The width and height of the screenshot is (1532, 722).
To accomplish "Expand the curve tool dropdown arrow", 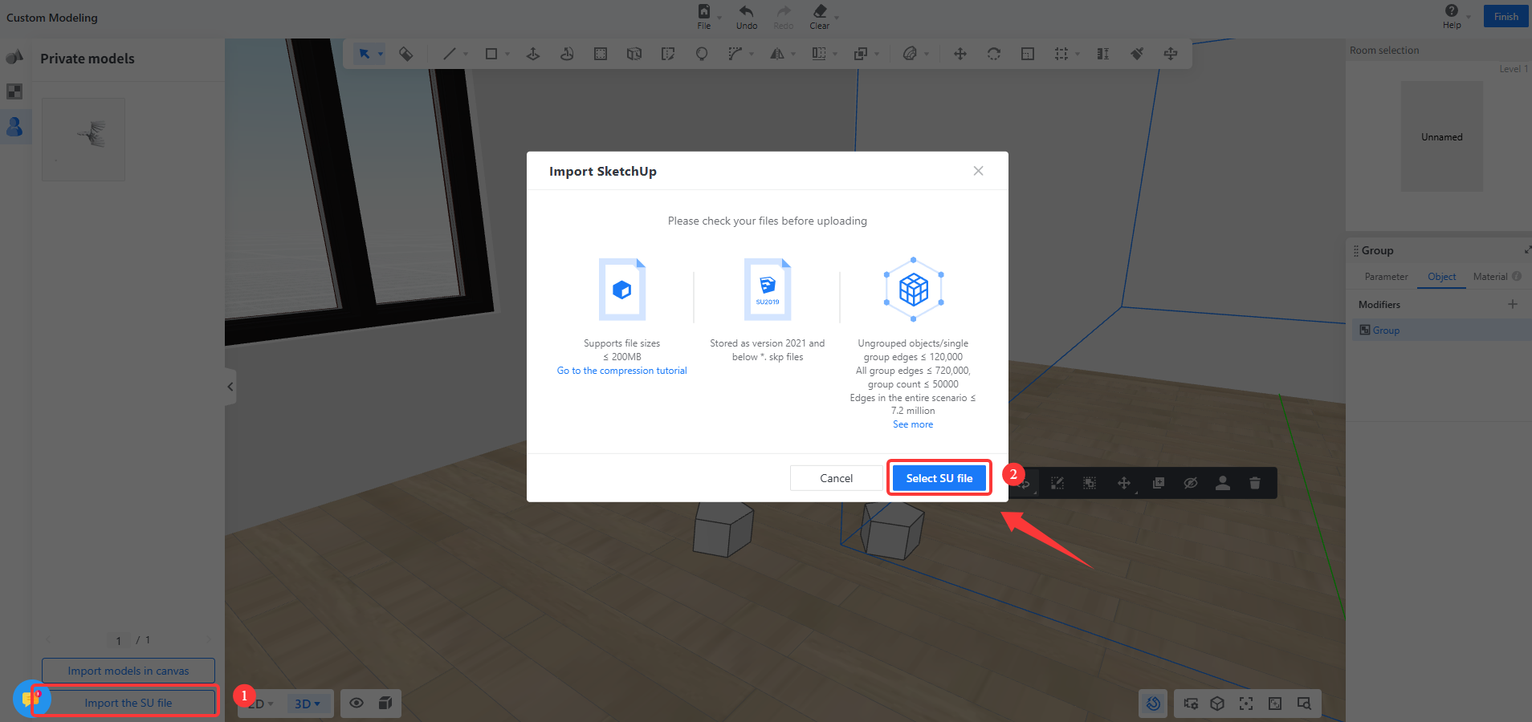I will click(752, 55).
